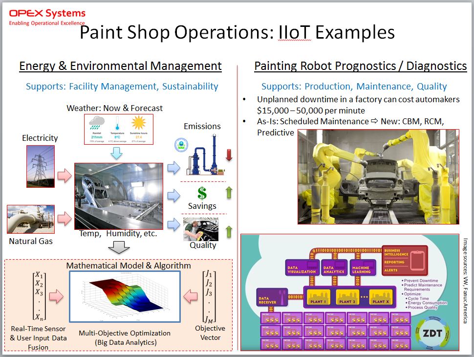
Task: Click the Energy & Environmental Management heading
Action: (x=120, y=66)
